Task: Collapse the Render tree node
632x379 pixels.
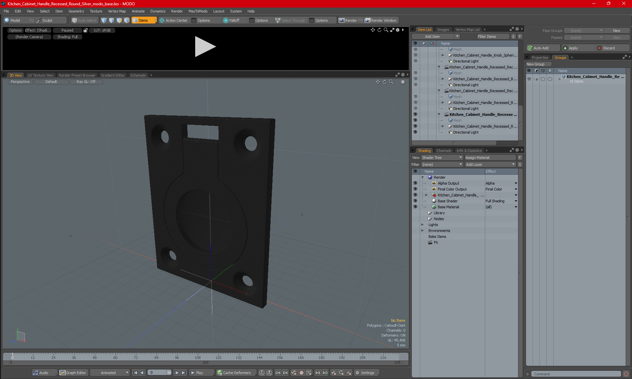Action: [422, 177]
